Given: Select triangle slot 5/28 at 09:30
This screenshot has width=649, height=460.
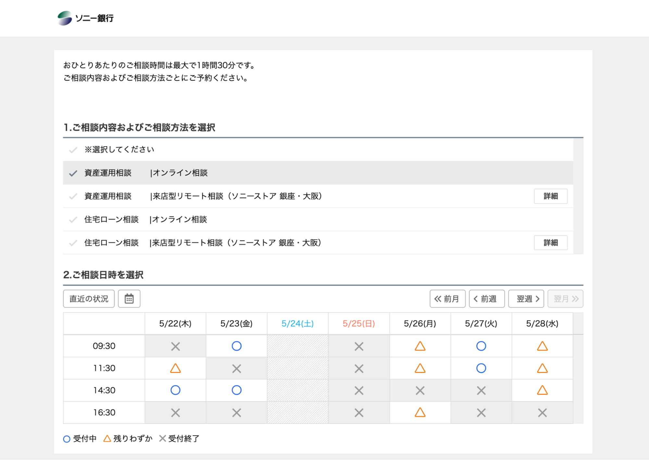Looking at the screenshot, I should point(543,346).
